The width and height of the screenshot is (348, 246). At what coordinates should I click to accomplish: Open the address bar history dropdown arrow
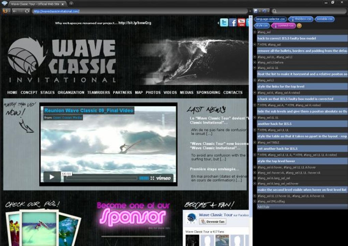pyautogui.click(x=250, y=11)
